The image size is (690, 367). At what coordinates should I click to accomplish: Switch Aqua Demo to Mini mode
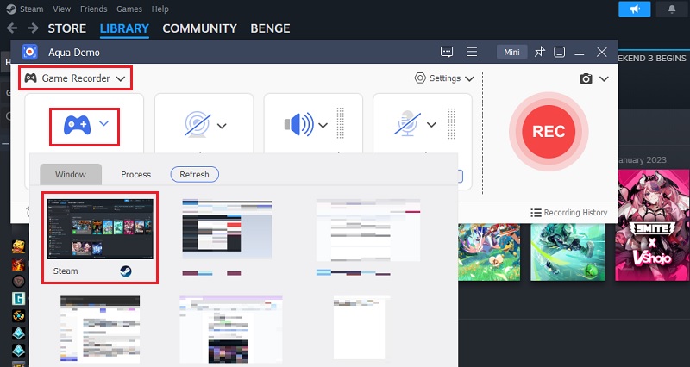tap(511, 52)
